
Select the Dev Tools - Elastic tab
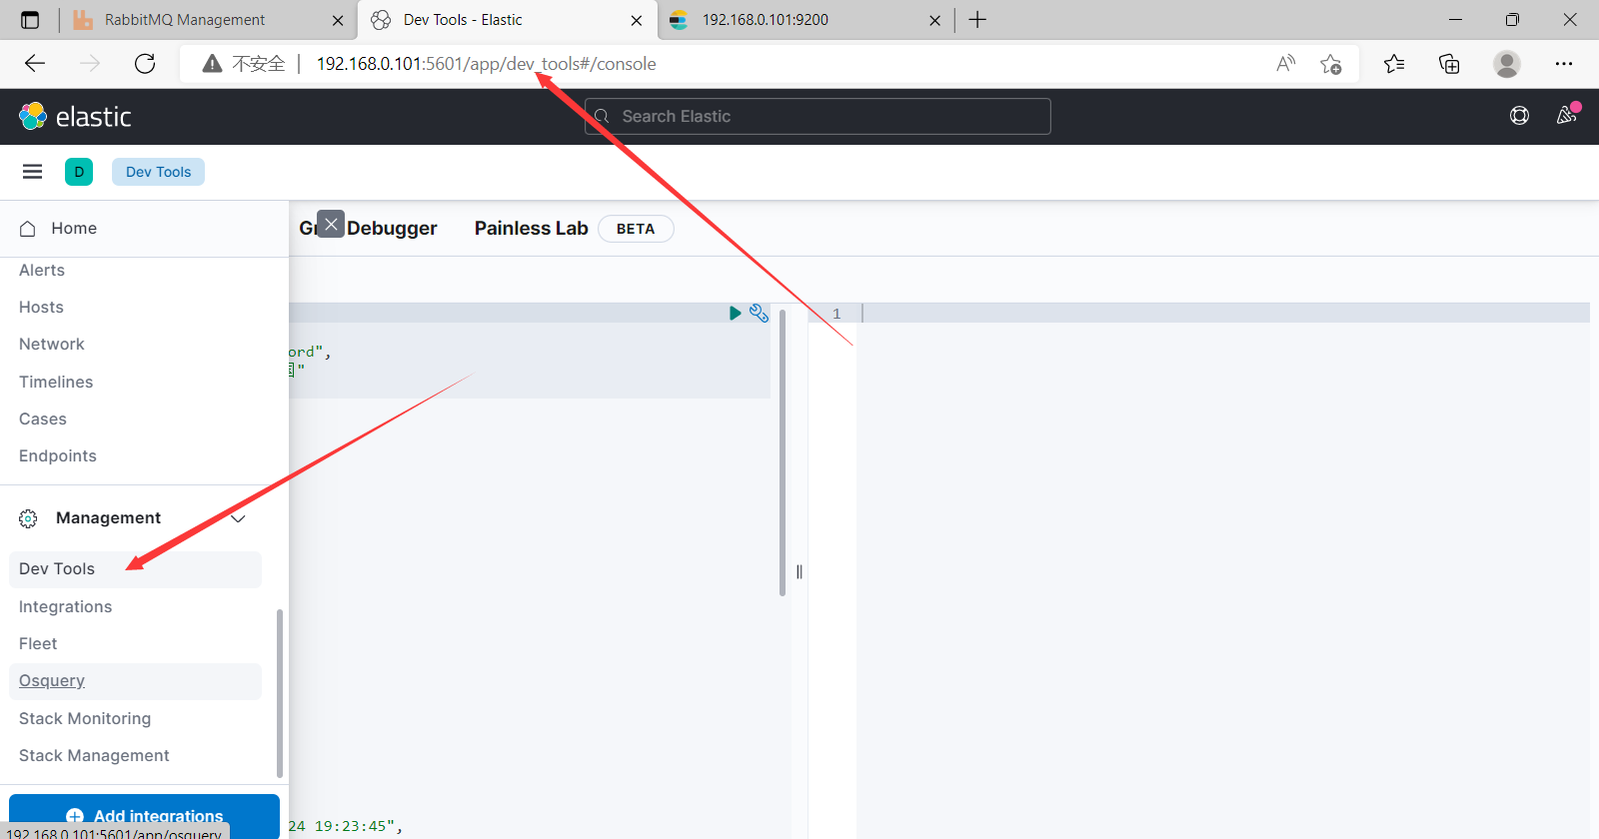click(x=507, y=20)
